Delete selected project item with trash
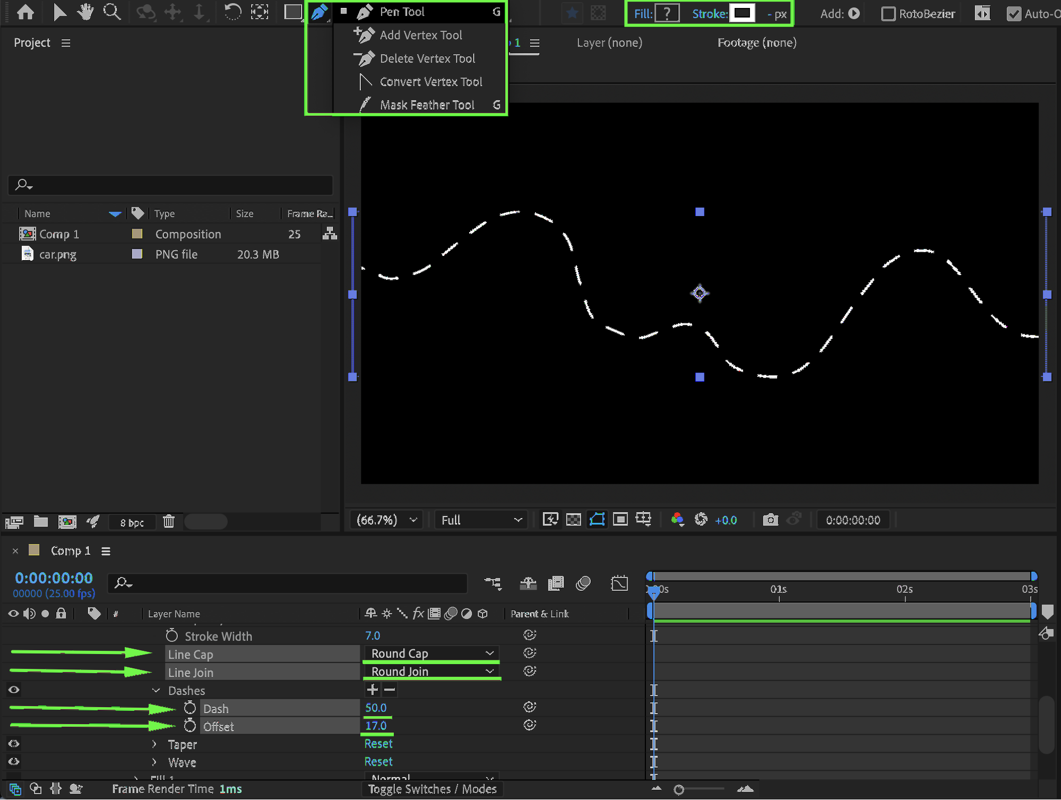Screen dimensions: 1061x800 click(169, 522)
